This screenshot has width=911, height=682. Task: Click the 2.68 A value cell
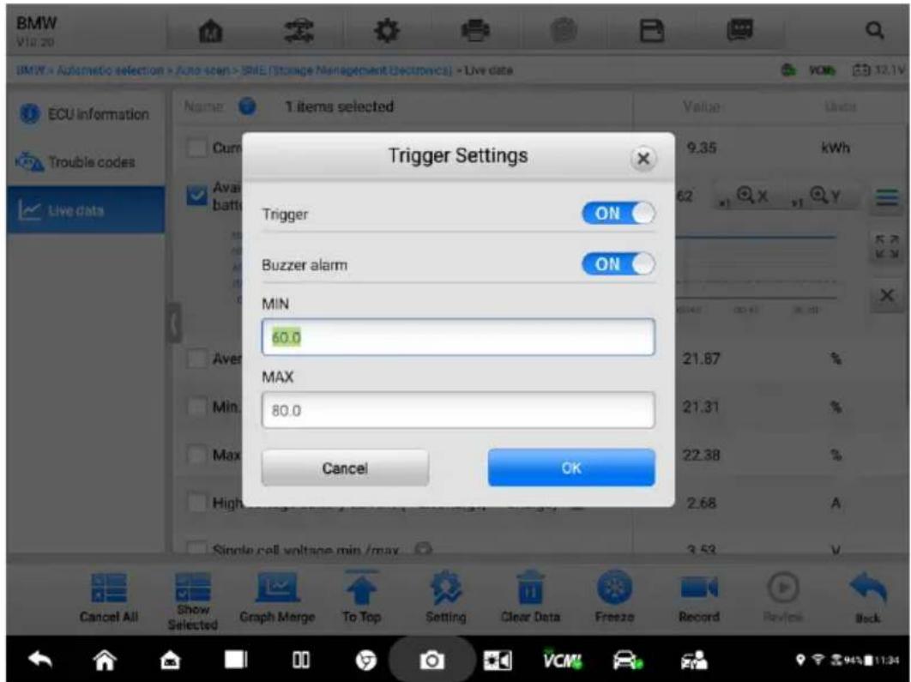pyautogui.click(x=702, y=503)
